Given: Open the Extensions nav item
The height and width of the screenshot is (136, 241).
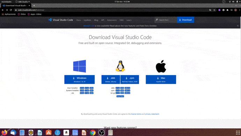Looking at the screenshot, I should pyautogui.click(x=112, y=20).
